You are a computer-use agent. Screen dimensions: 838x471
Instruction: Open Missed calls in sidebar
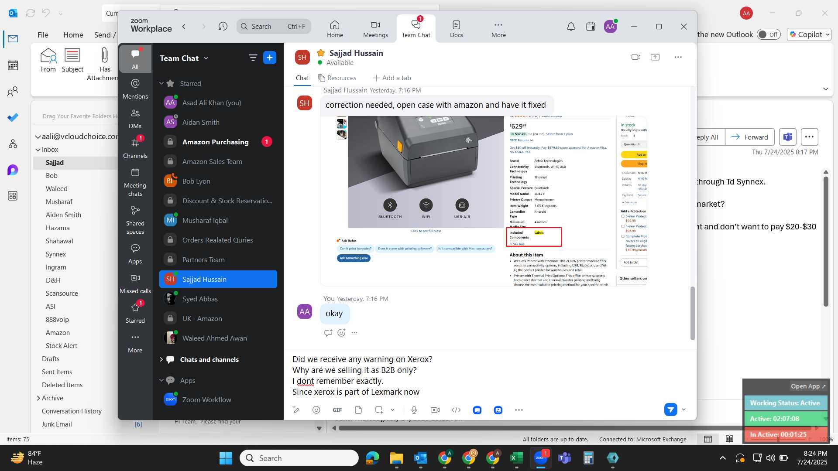point(135,283)
